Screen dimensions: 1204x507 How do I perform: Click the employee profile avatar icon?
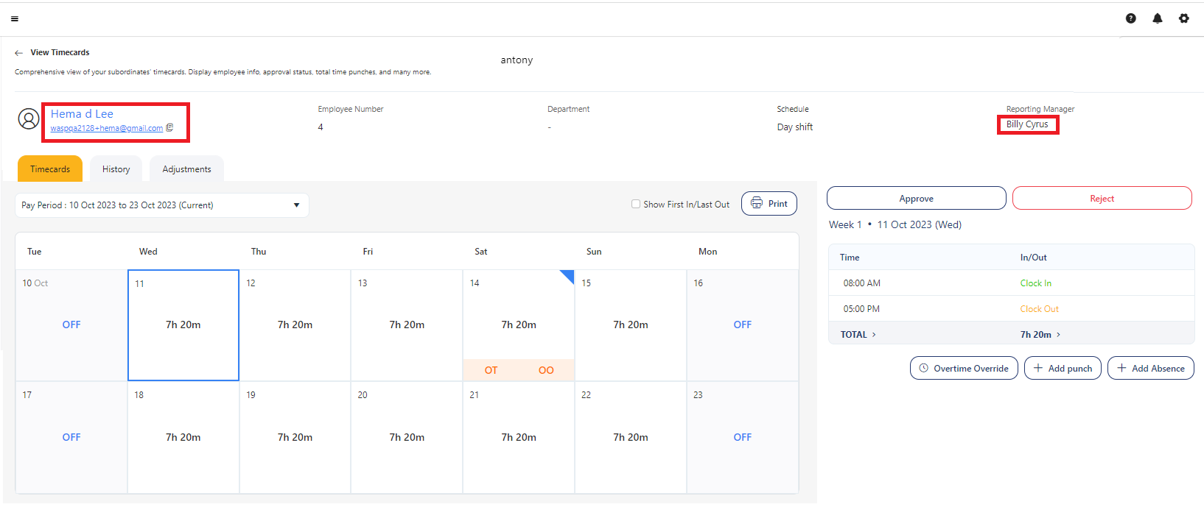pyautogui.click(x=29, y=118)
